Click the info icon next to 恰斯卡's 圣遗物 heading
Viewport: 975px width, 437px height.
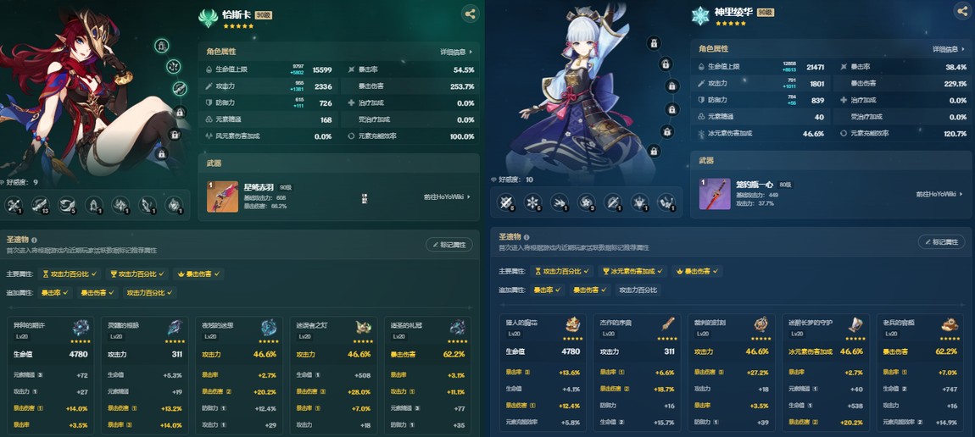point(34,240)
